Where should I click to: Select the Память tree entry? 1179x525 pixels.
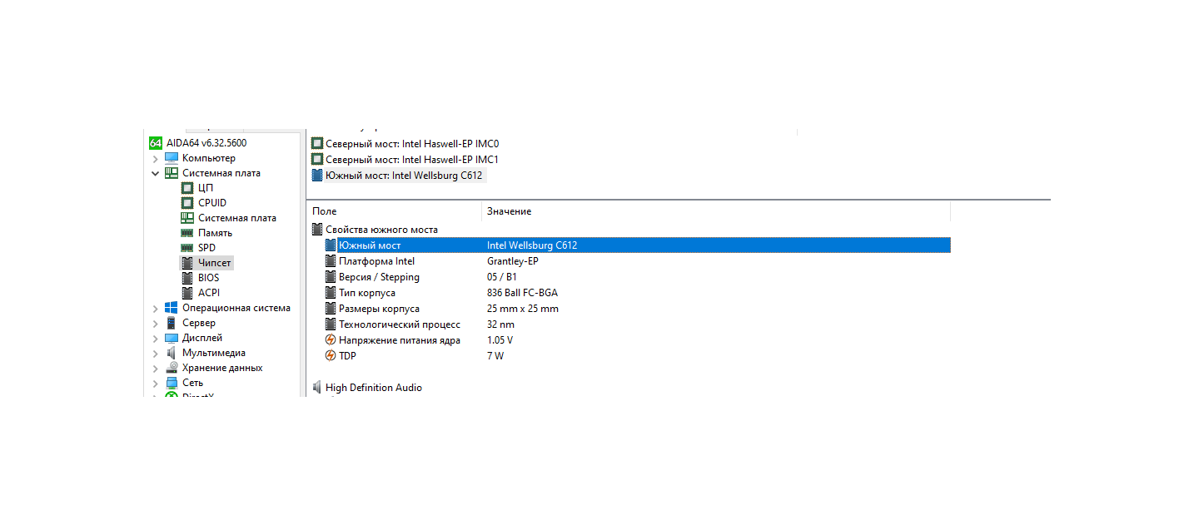pyautogui.click(x=215, y=233)
